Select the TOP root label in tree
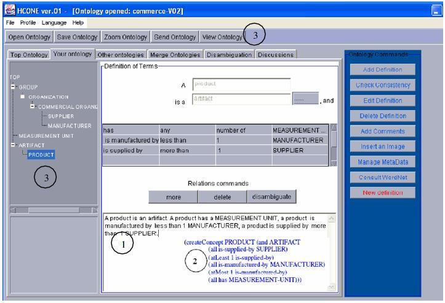 (15, 77)
